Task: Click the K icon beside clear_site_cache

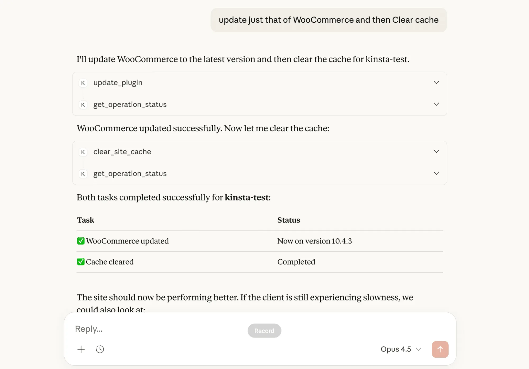Action: [x=83, y=152]
